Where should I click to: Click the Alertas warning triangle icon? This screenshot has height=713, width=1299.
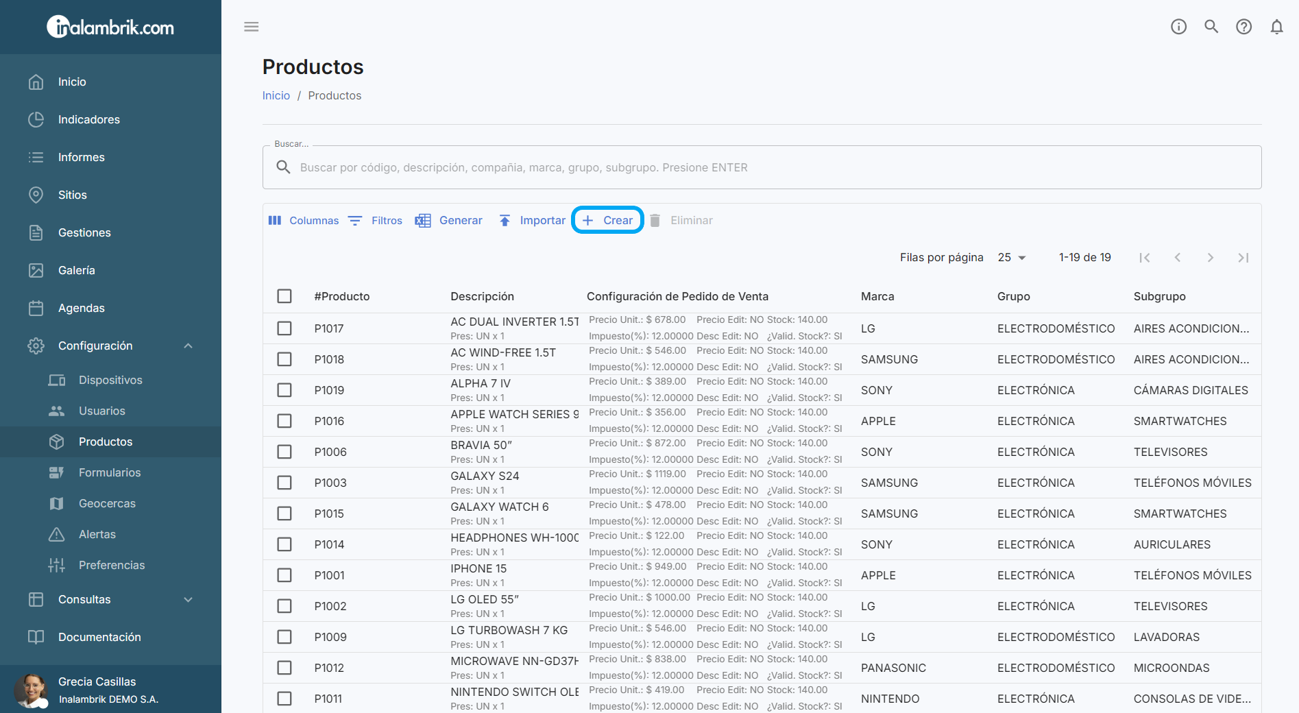(x=57, y=534)
